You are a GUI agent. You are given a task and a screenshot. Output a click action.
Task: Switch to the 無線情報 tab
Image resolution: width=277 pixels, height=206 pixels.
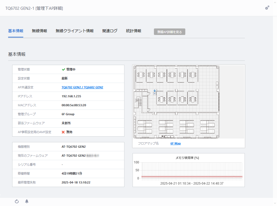tap(39, 31)
